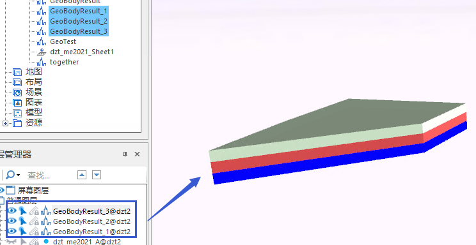Click the move layer up arrow
The height and width of the screenshot is (245, 476).
(82, 175)
